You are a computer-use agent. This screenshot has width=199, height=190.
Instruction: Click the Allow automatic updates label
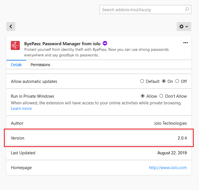pyautogui.click(x=34, y=81)
